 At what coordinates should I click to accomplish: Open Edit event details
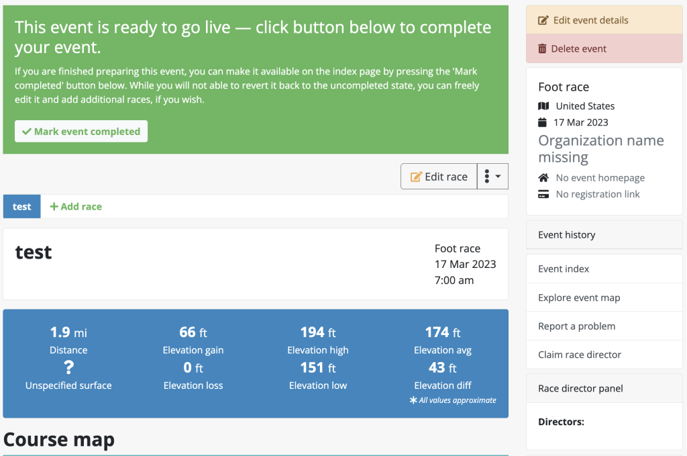click(604, 20)
